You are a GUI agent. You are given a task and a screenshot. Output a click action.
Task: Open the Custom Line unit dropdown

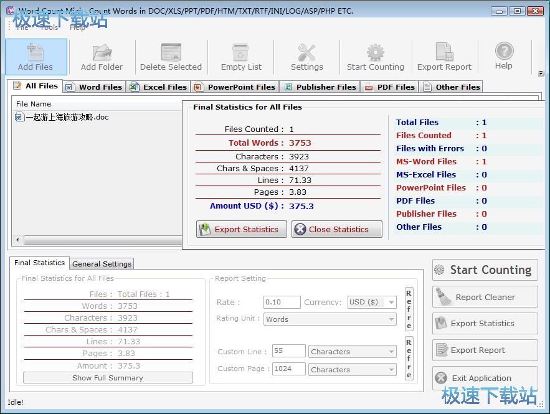pos(352,352)
